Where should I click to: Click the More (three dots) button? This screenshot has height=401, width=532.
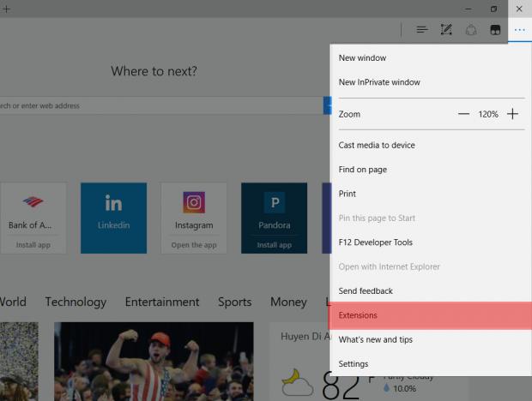[x=519, y=30]
